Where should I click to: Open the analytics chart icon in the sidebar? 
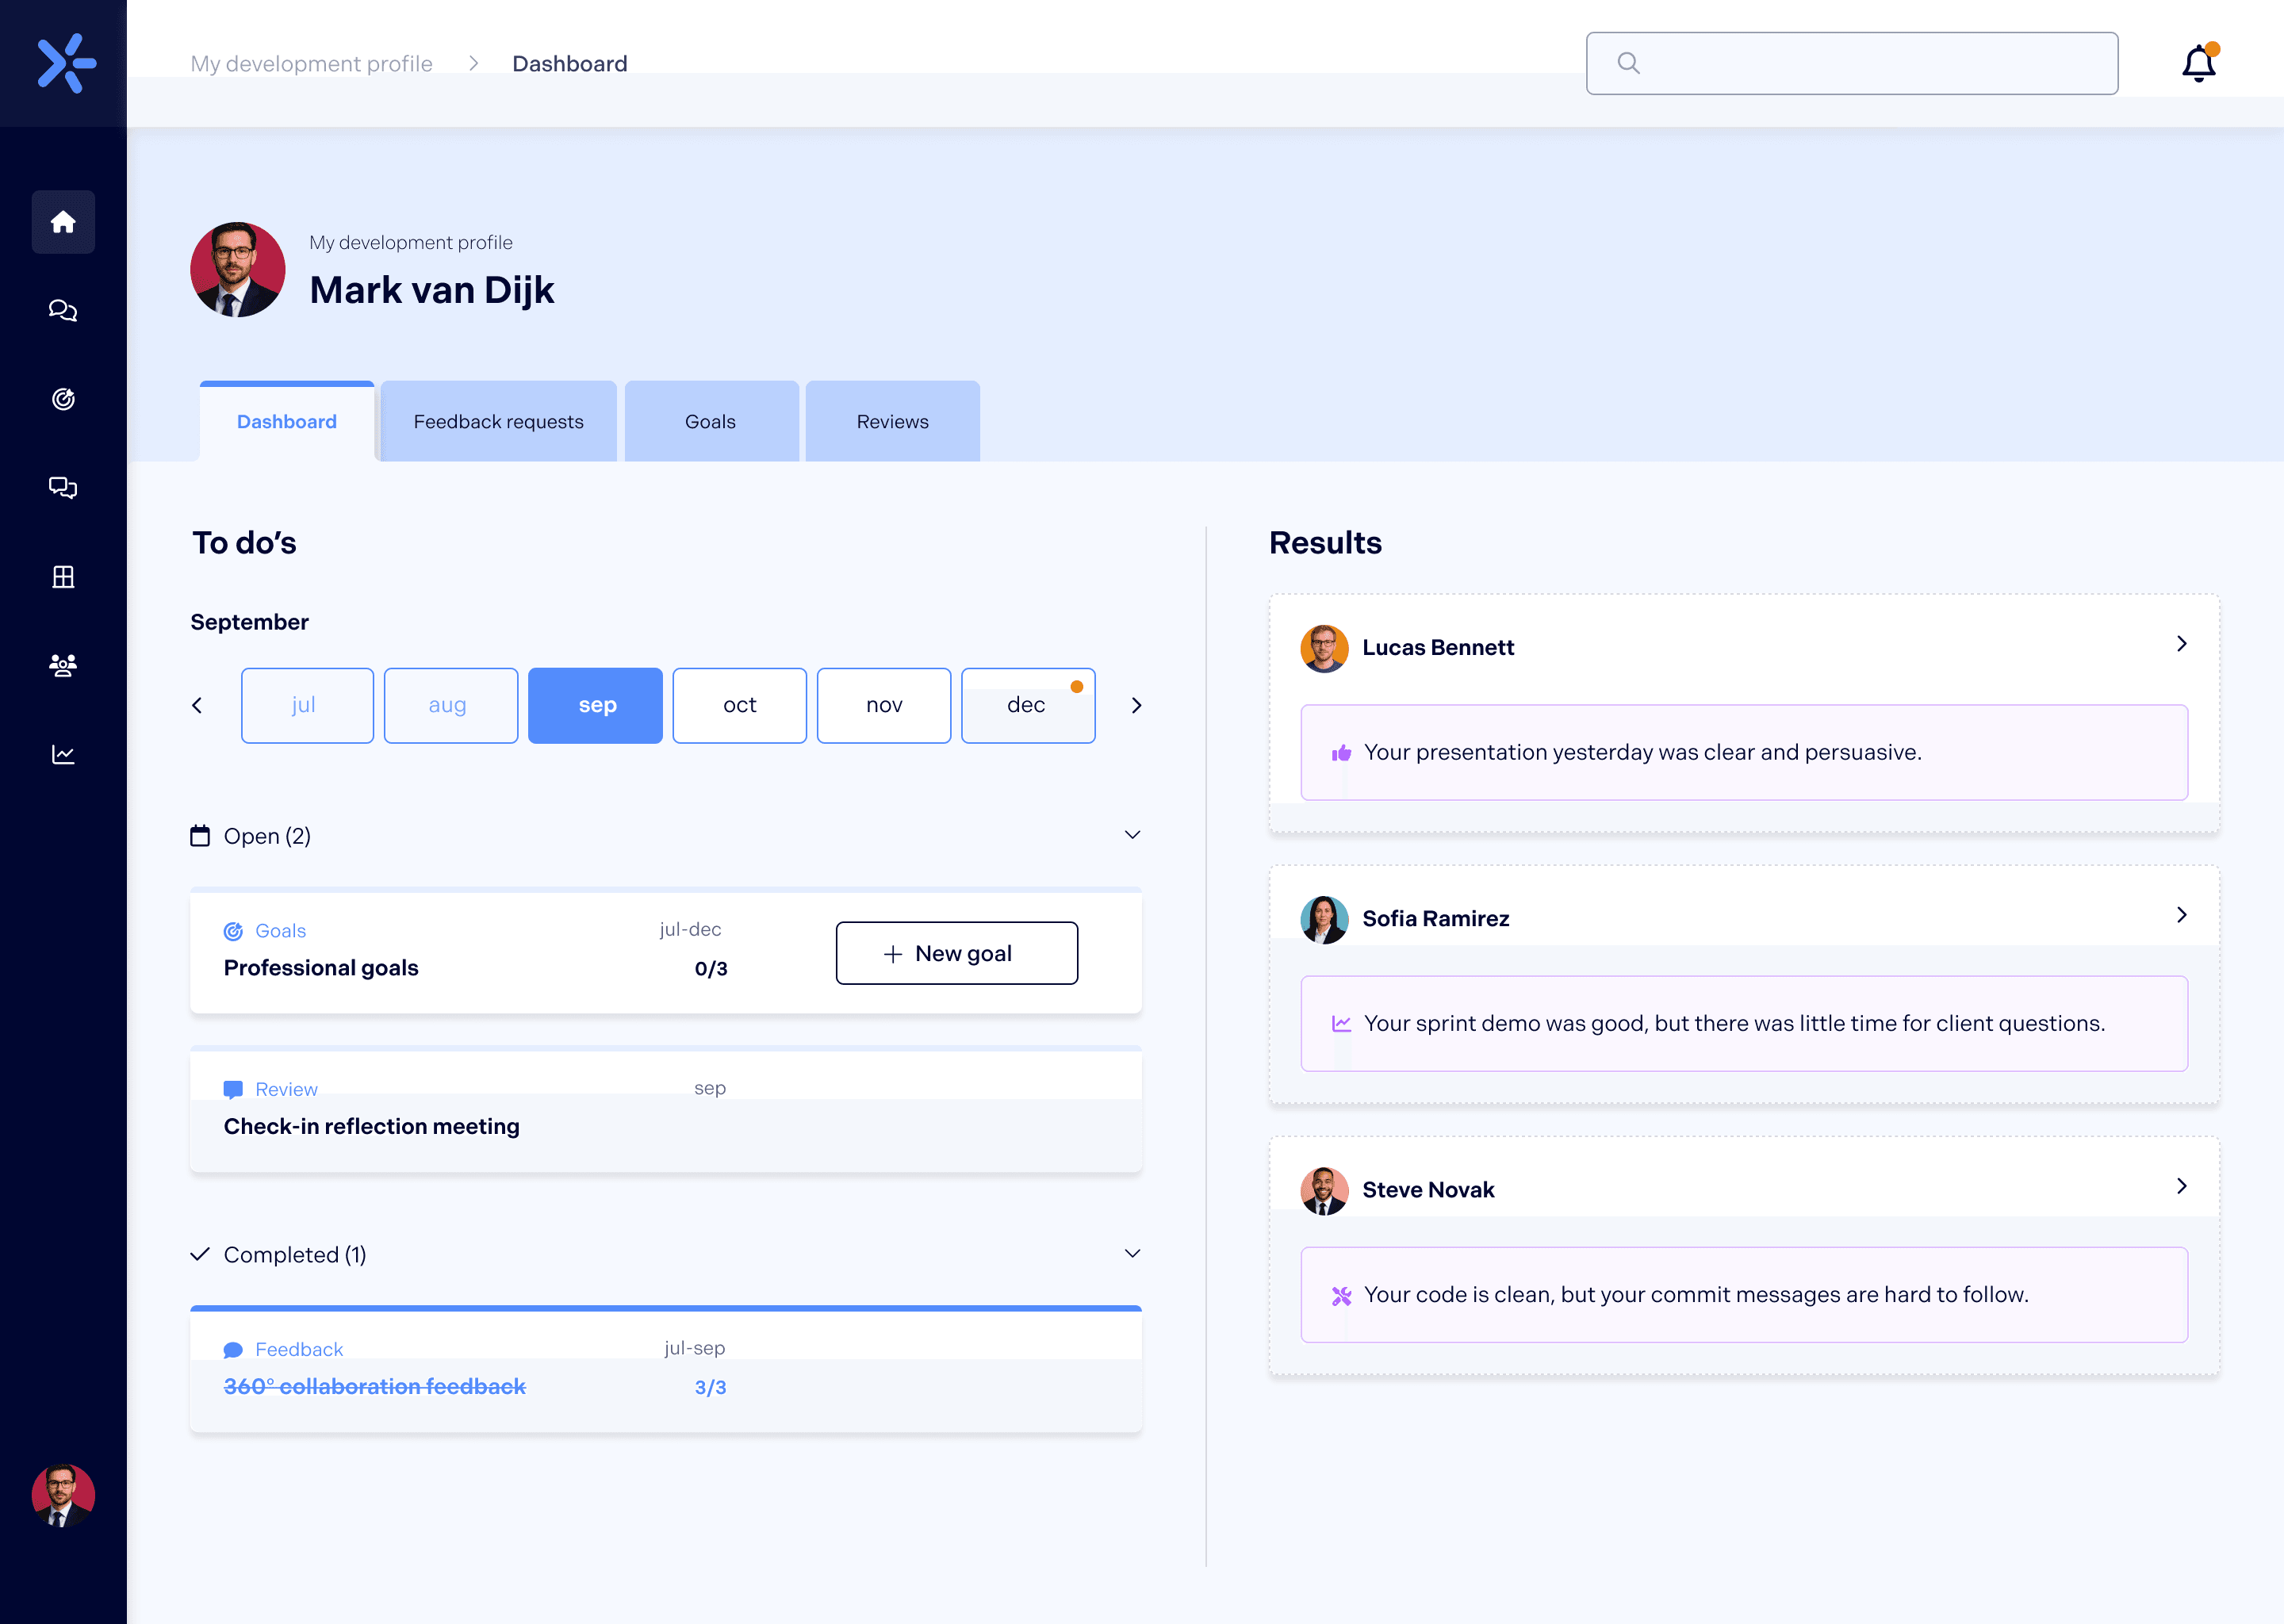[63, 754]
